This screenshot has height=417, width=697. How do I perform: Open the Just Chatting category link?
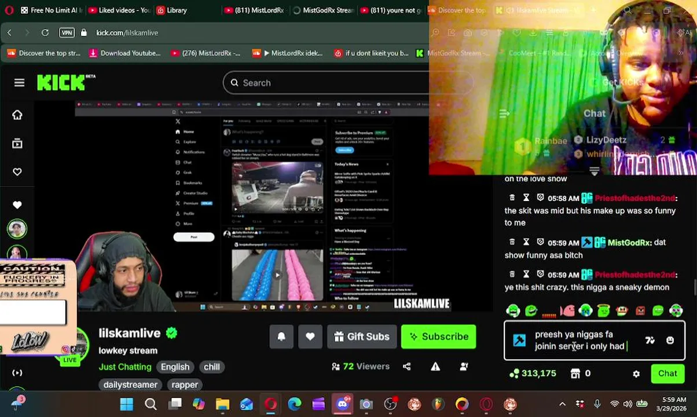(x=125, y=367)
